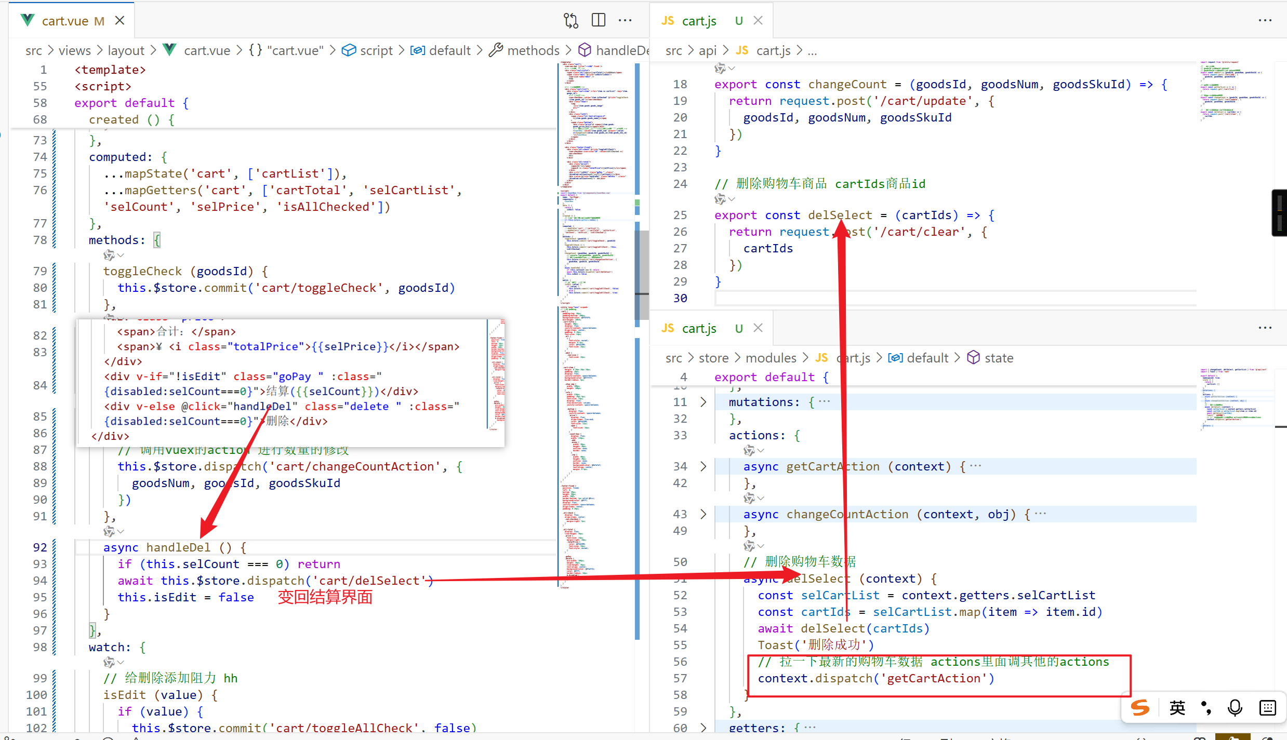The height and width of the screenshot is (740, 1287).
Task: Toggle IME English/Chinese mode 英 button
Action: coord(1177,707)
